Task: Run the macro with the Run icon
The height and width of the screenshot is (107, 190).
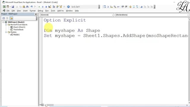Action: tap(39, 7)
